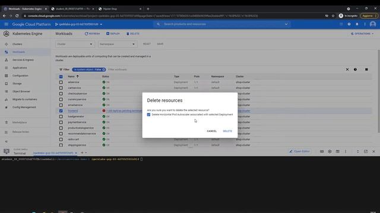Select the Workloads - Kubernetes Engine tab
Viewport: 380px width, 213px height.
[x=25, y=9]
